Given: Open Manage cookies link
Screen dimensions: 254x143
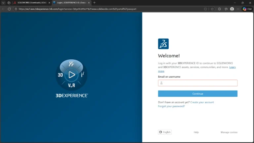Looking at the screenshot, I should (229, 132).
